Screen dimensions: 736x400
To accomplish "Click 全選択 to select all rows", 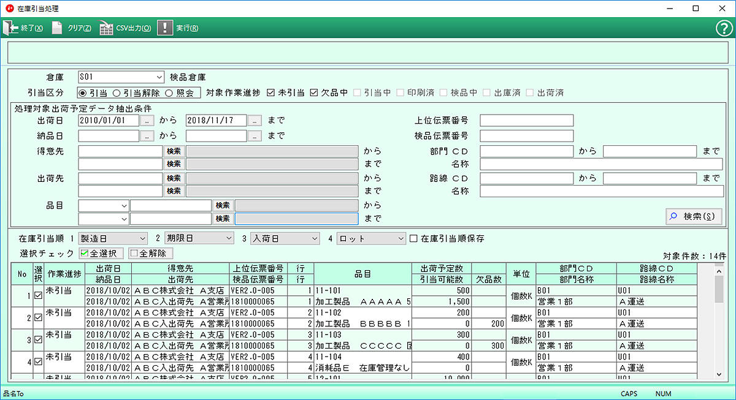I will tap(102, 253).
